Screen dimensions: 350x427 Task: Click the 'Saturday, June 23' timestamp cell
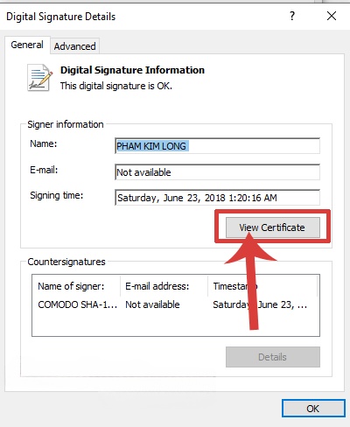pos(260,304)
